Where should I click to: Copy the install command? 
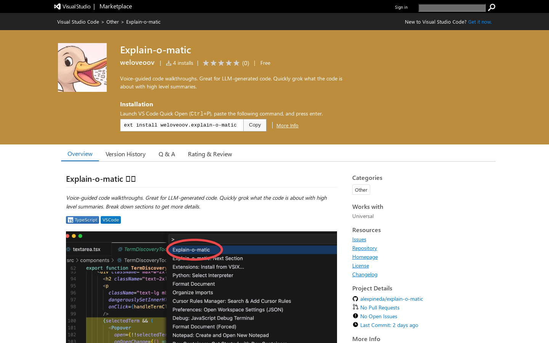(255, 125)
